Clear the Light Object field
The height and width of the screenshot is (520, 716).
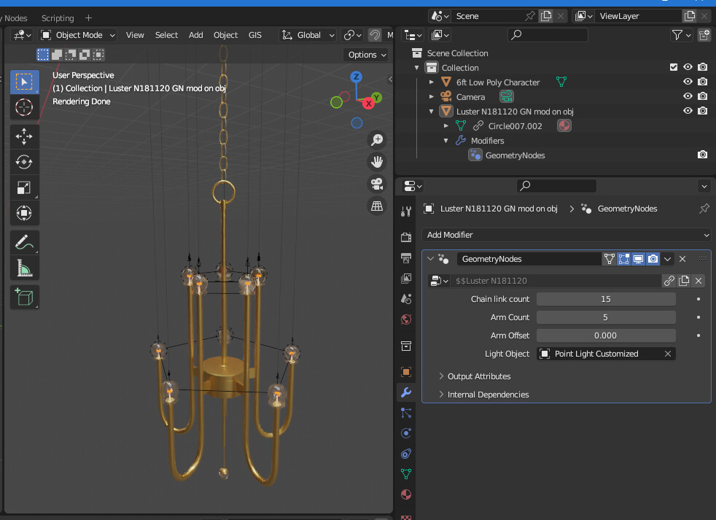click(x=668, y=354)
